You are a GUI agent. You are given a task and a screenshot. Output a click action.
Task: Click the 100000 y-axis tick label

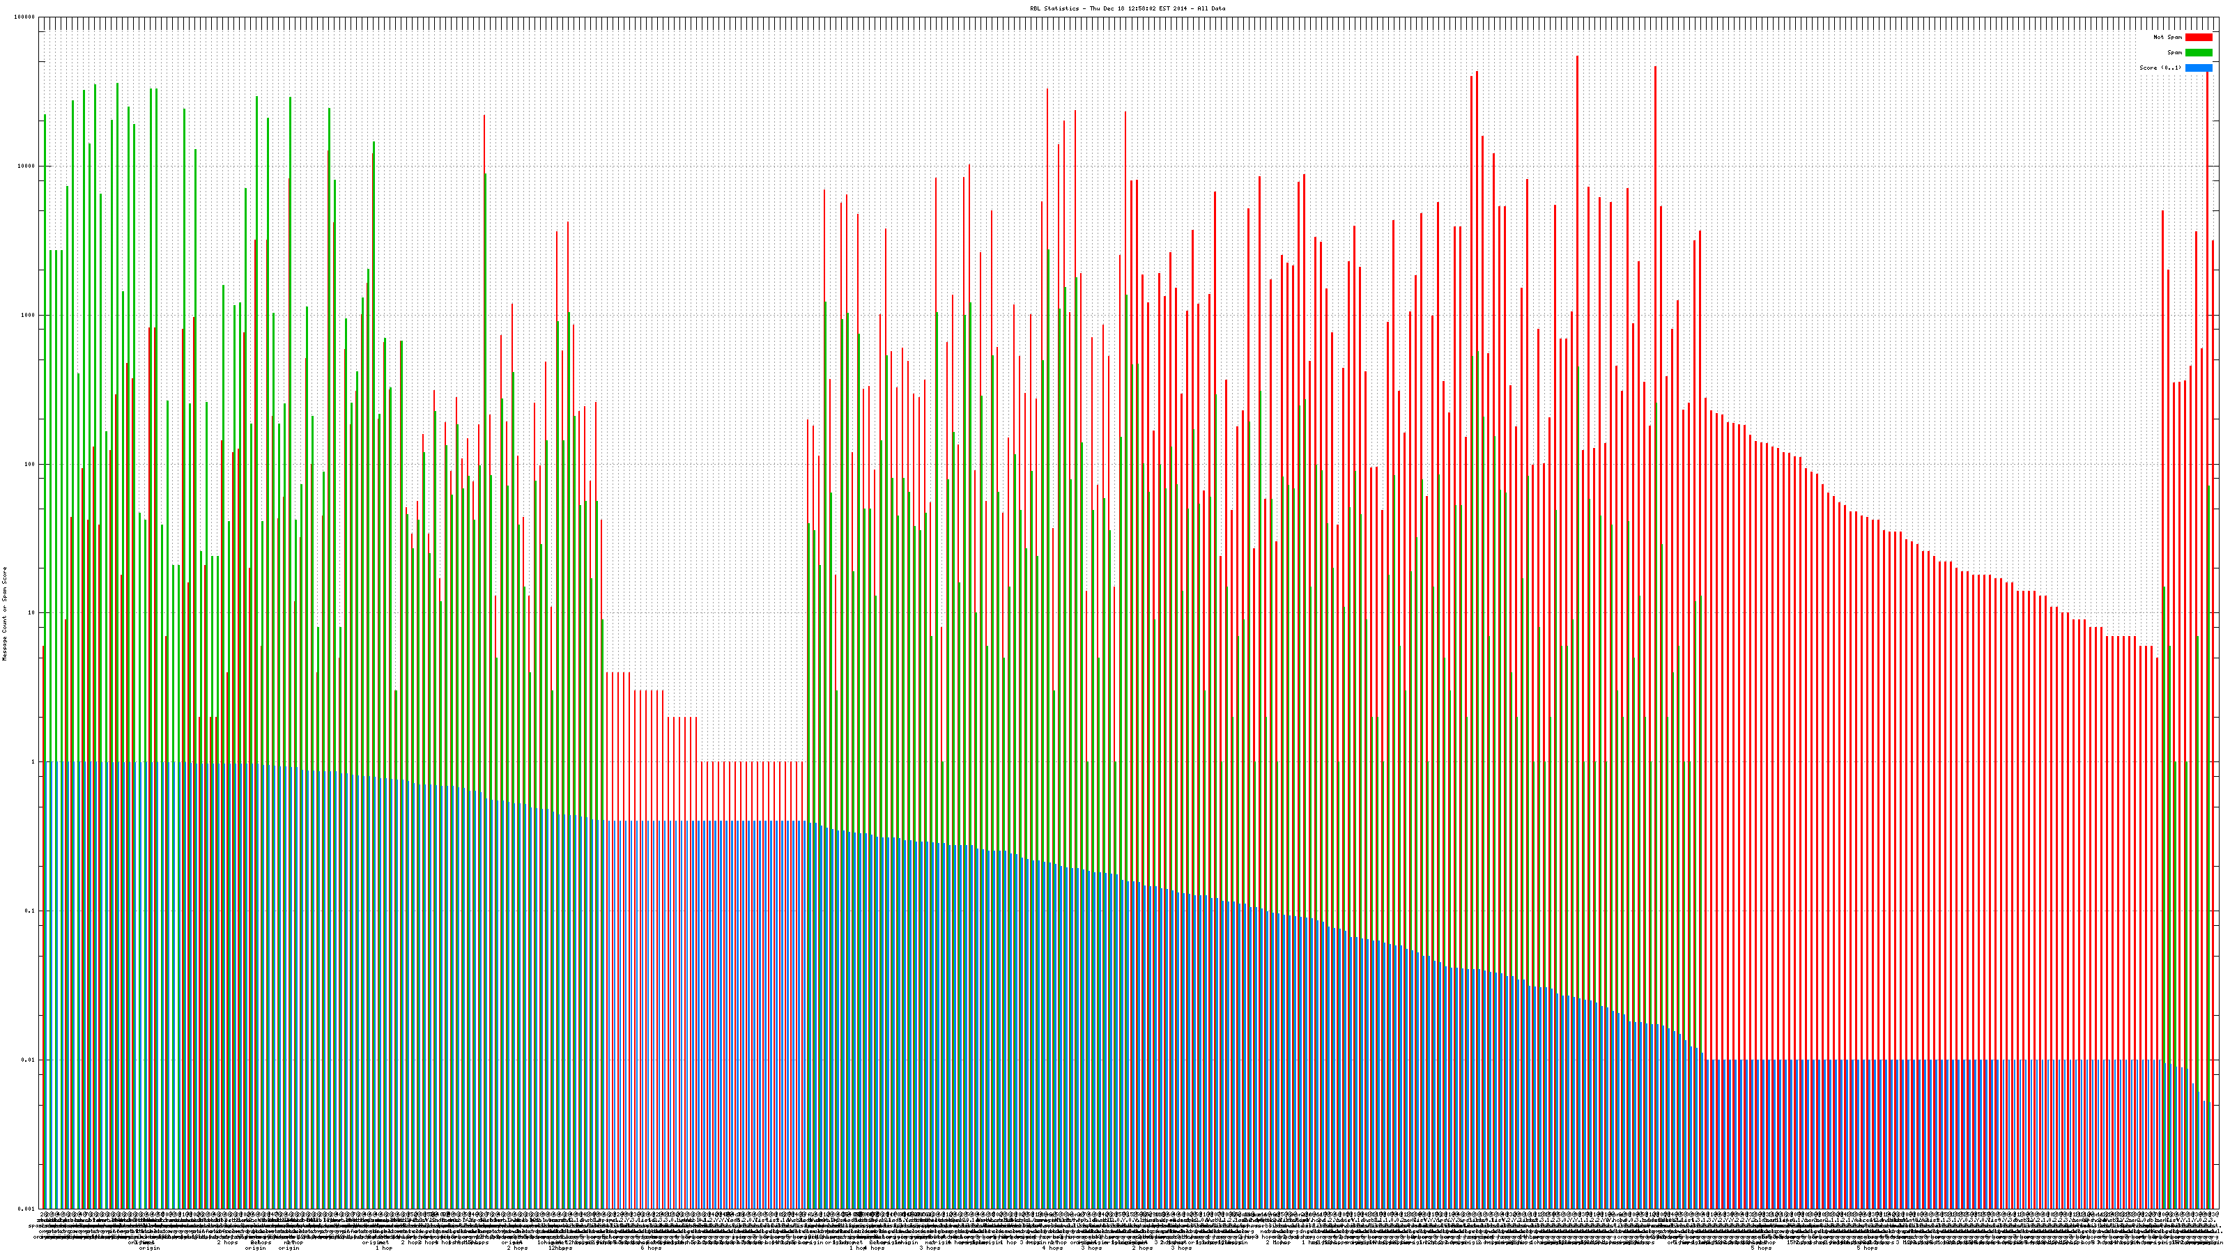point(25,17)
